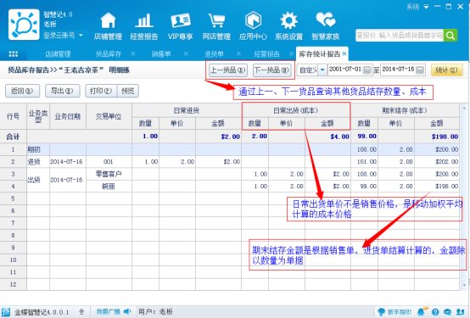
Task: Open the 经营报告 chart icon
Action: [144, 21]
